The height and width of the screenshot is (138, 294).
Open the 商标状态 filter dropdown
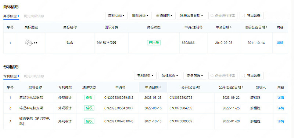(x=116, y=16)
